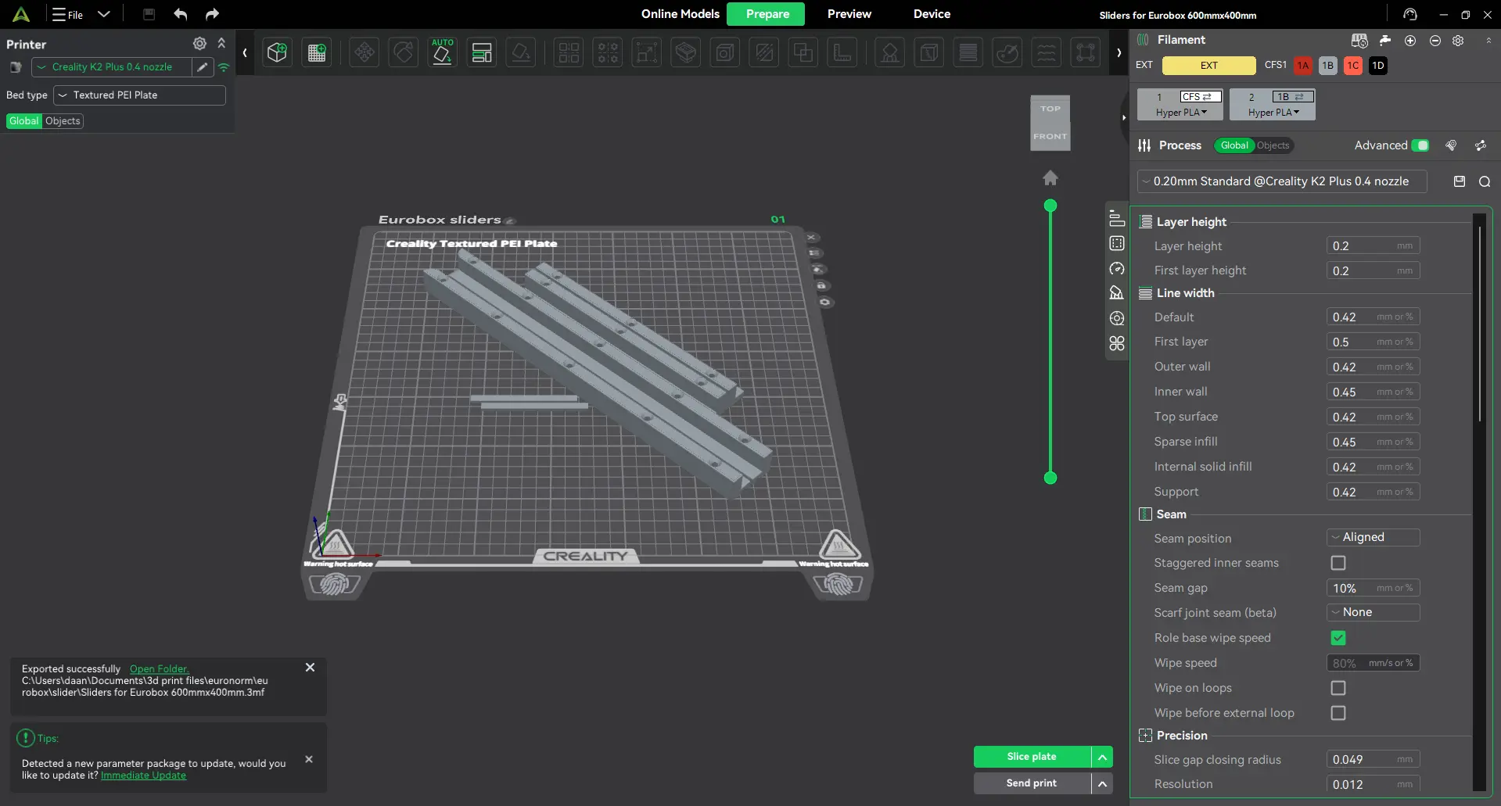Open the Creality K2 Plus printer dropdown
This screenshot has height=806, width=1501.
112,67
